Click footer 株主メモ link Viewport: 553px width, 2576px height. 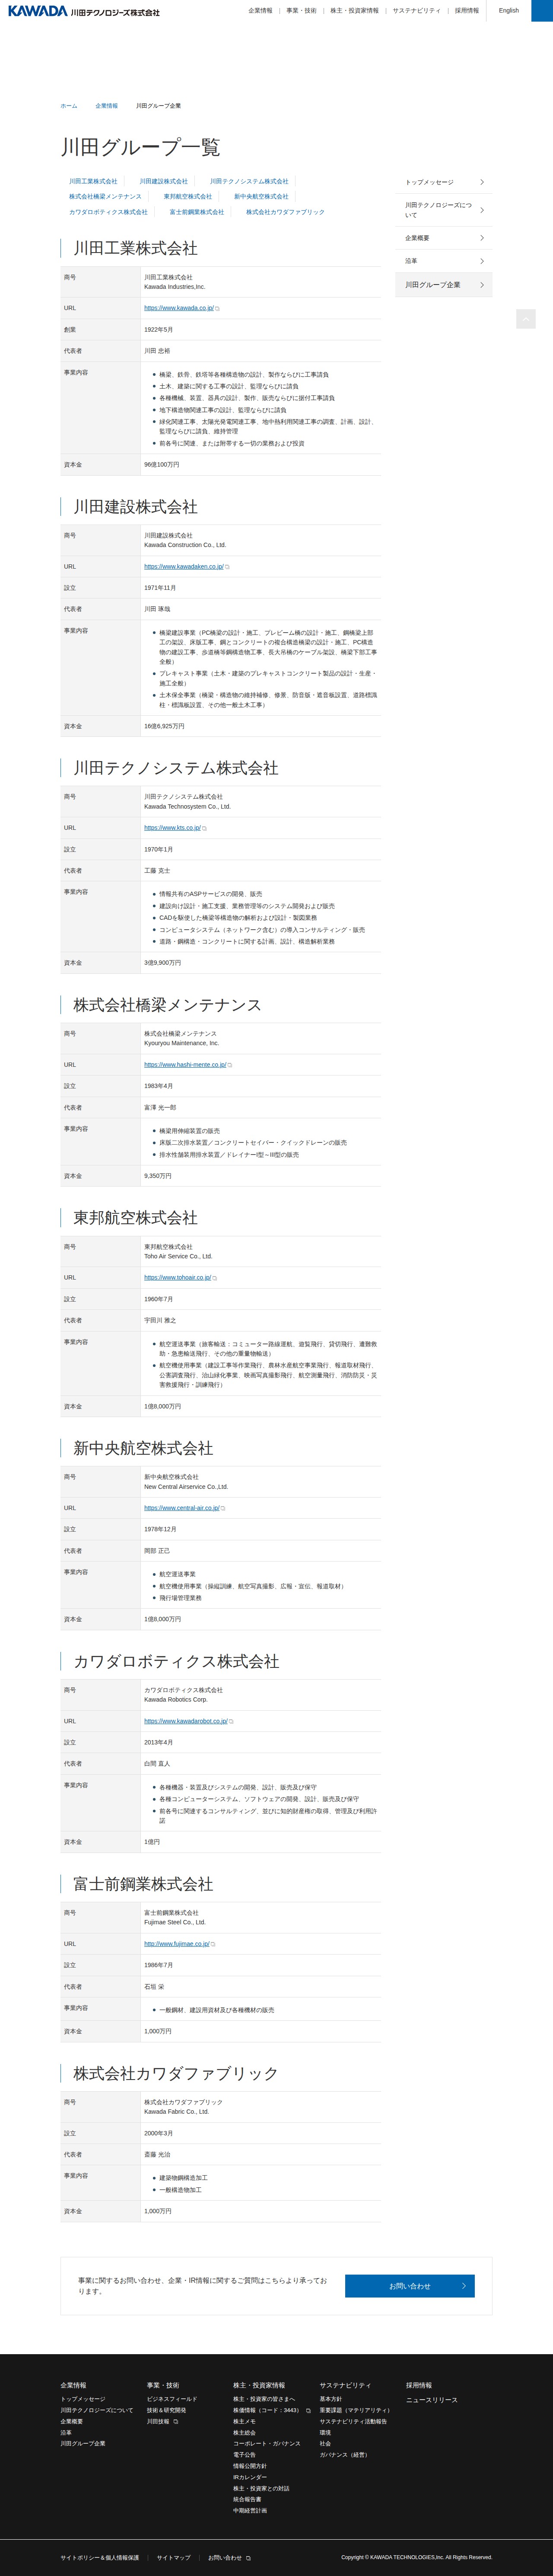tap(245, 2422)
